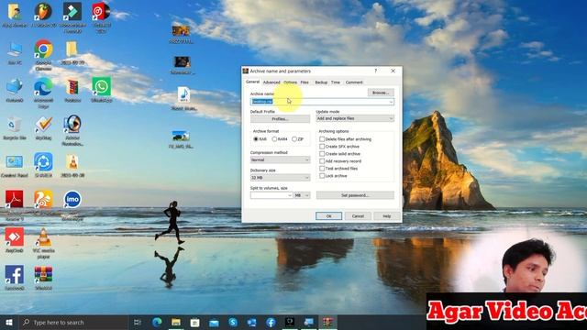
Task: Enable Test archived files
Action: pos(322,169)
